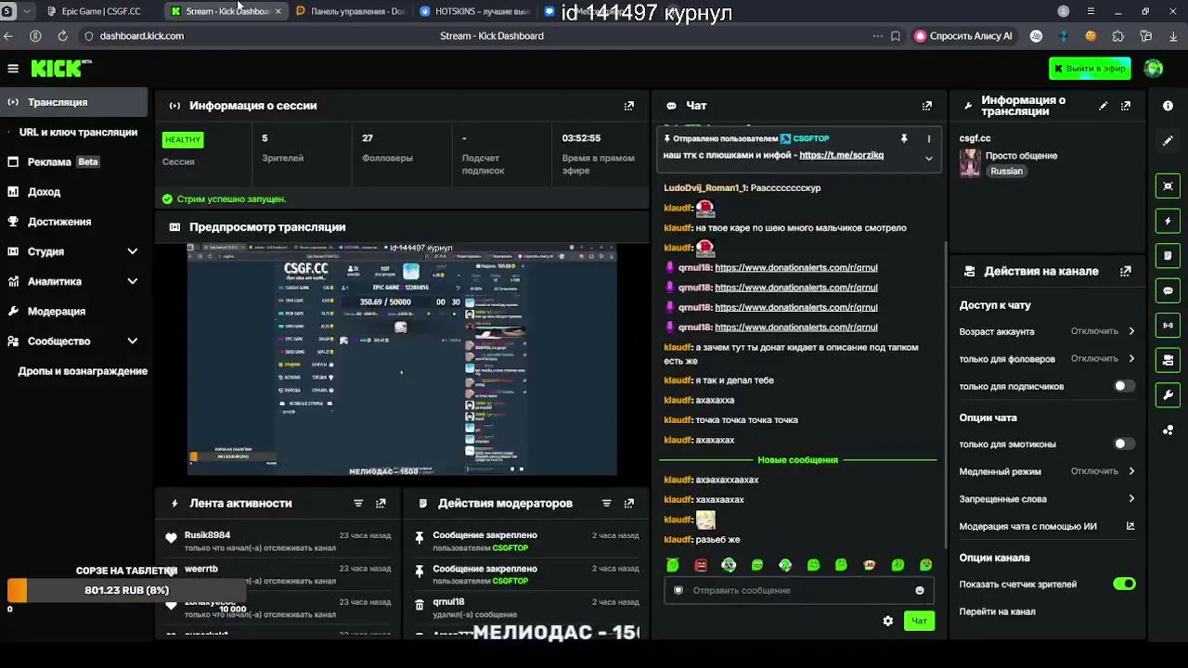The height and width of the screenshot is (668, 1188).
Task: Pop out the Chat panel
Action: point(926,106)
